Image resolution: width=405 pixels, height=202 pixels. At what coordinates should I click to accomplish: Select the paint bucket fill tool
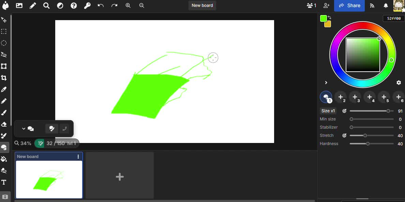(4, 159)
